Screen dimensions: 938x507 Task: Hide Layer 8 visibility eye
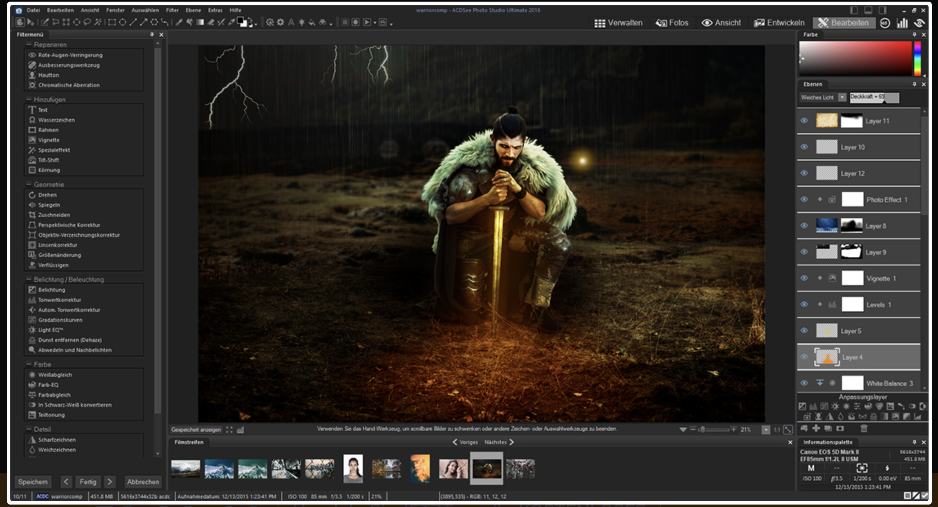coord(804,225)
